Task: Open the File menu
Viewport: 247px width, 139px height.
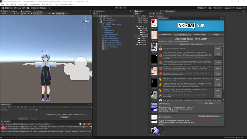Action: [x=2, y=5]
